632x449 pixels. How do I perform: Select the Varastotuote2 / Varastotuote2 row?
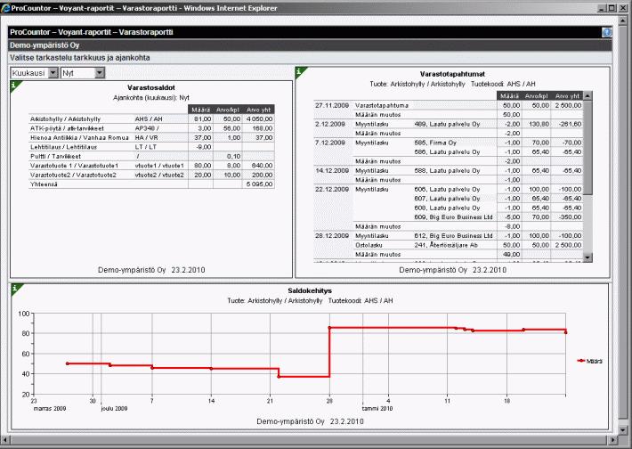152,175
